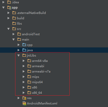
Task: Expand the mips folder arrow
Action: coord(24,77)
